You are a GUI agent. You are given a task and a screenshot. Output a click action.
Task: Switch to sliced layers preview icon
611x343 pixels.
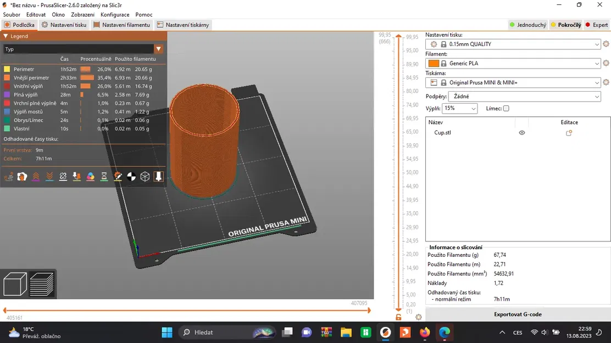pos(42,285)
